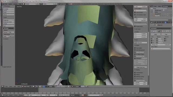Enable the Lock Camera to View checkbox

tap(135, 15)
